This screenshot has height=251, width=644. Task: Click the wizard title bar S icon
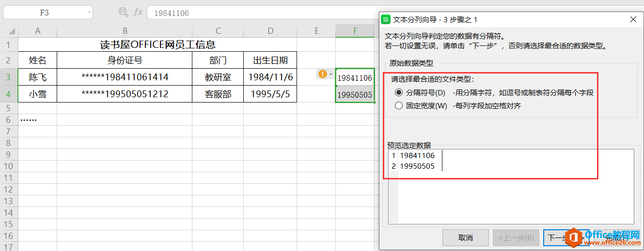(386, 19)
